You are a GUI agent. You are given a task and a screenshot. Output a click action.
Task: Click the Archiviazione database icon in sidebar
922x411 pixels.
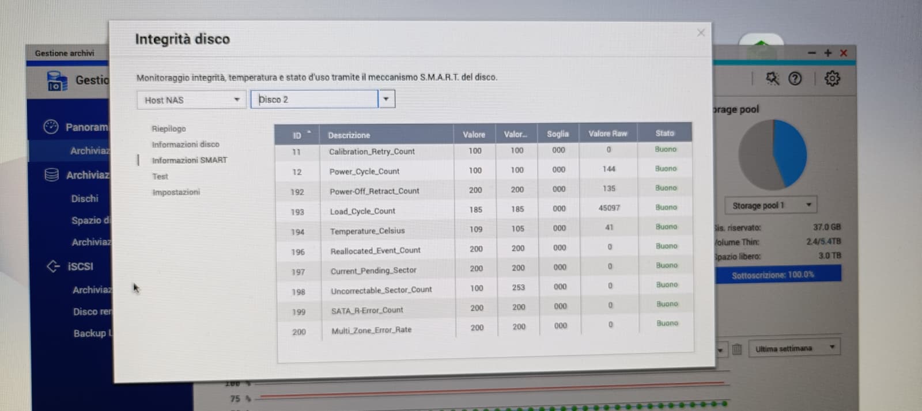(52, 175)
